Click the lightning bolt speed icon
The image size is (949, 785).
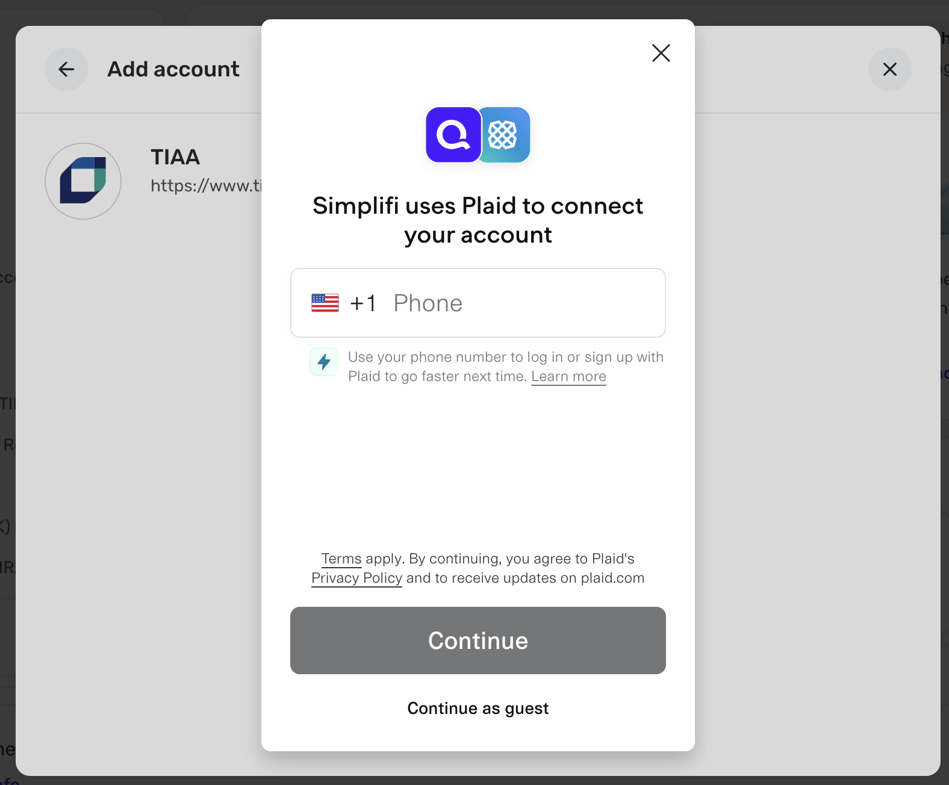(324, 362)
